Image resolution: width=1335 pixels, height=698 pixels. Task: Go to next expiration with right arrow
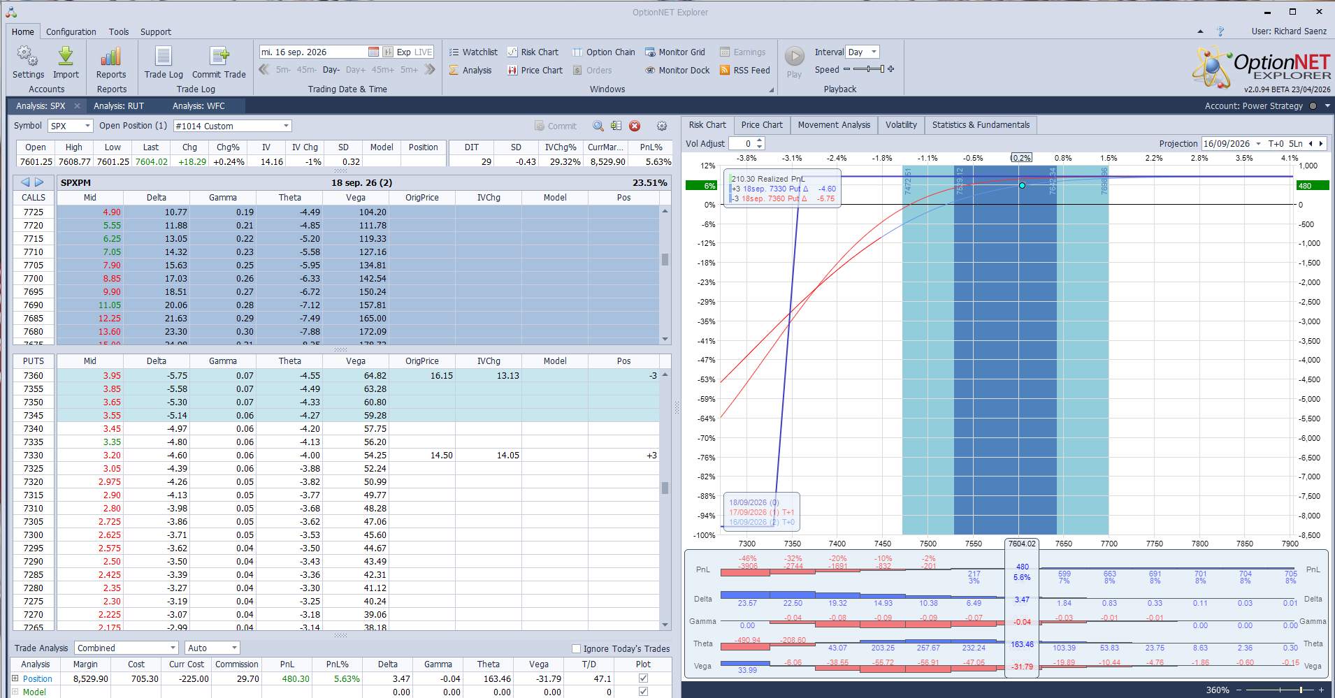click(39, 182)
